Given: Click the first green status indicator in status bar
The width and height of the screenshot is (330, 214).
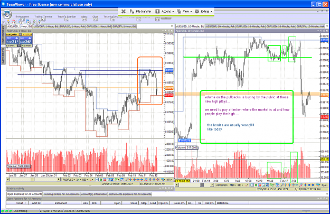Looking at the screenshot, I should 3,211.
